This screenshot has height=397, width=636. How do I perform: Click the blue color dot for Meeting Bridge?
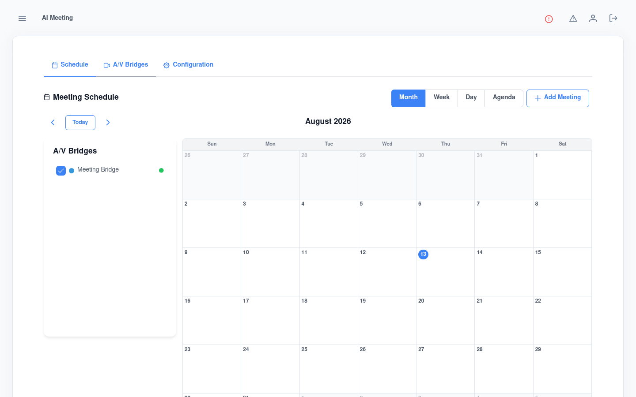click(72, 171)
